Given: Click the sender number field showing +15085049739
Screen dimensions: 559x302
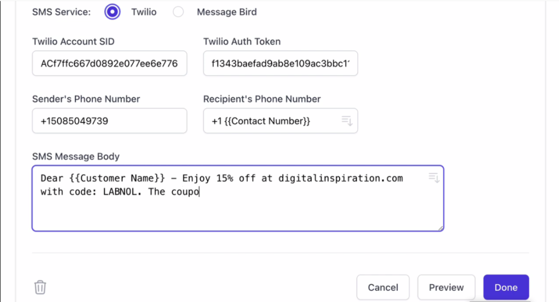Looking at the screenshot, I should (109, 121).
